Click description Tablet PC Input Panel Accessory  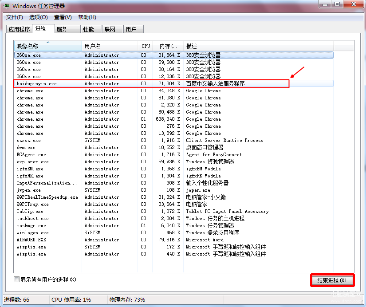tap(227, 211)
